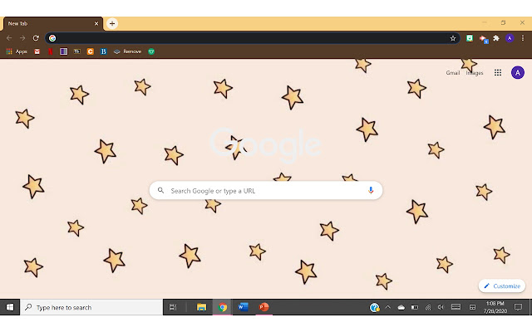Check the battery tray icon

415,307
